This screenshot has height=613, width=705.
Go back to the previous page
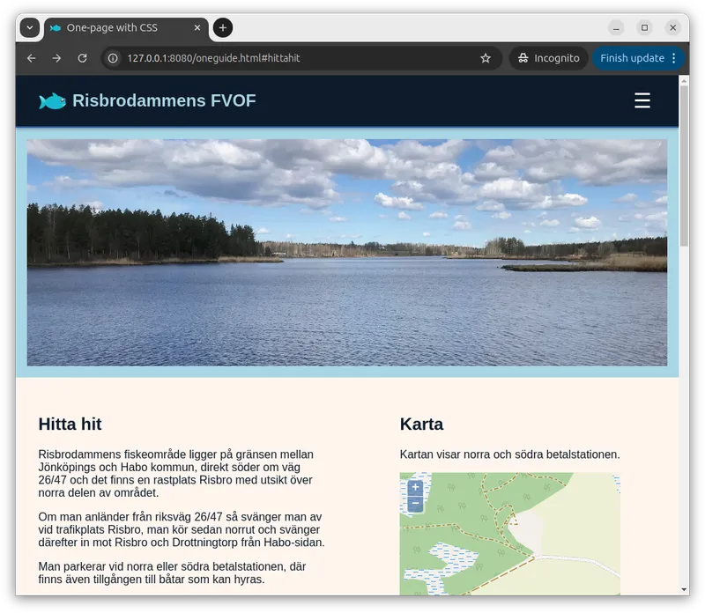click(32, 58)
